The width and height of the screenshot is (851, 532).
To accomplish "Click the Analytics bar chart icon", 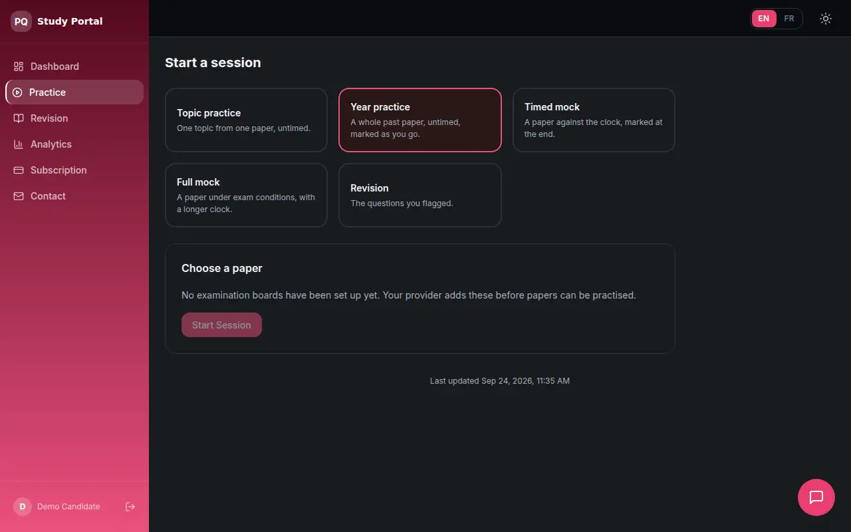I will pyautogui.click(x=19, y=144).
